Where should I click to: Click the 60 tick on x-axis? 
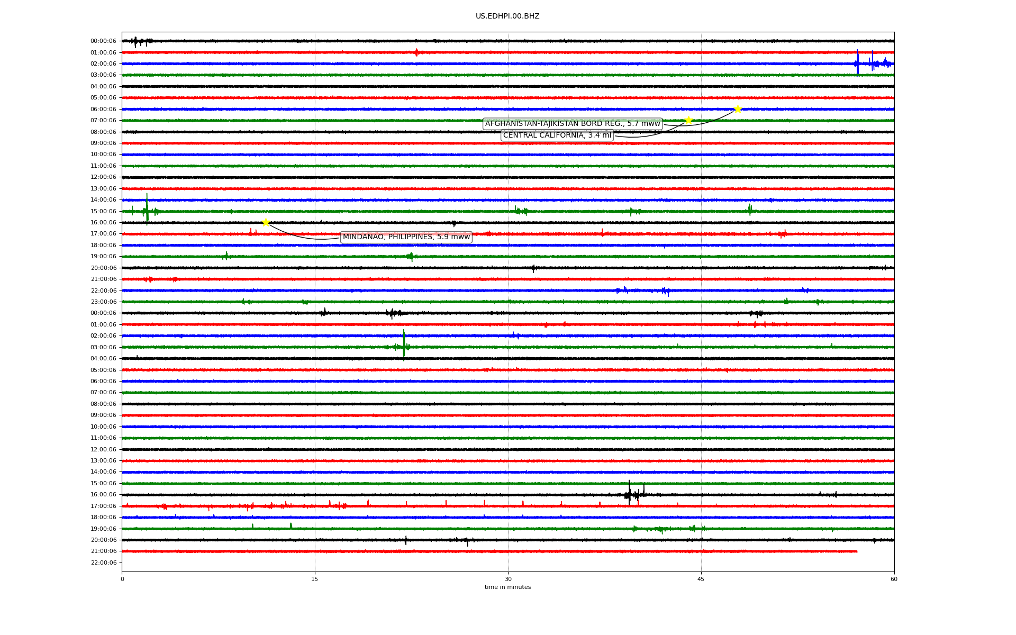pos(894,579)
